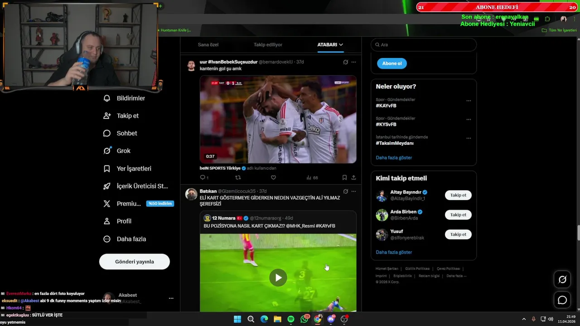
Task: Click Grok icon on Batıkan's post
Action: (x=345, y=192)
